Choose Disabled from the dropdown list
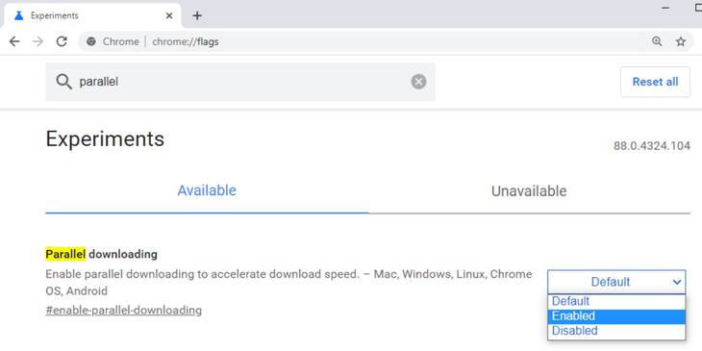The height and width of the screenshot is (351, 702). coord(616,331)
